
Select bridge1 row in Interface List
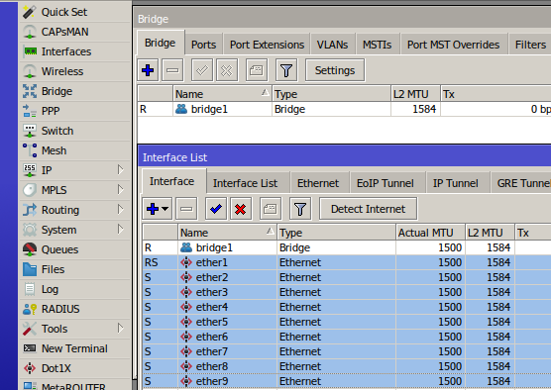pos(347,247)
